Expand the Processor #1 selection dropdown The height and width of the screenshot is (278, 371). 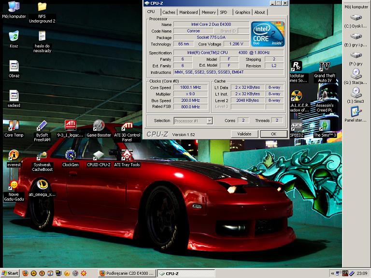(210, 121)
